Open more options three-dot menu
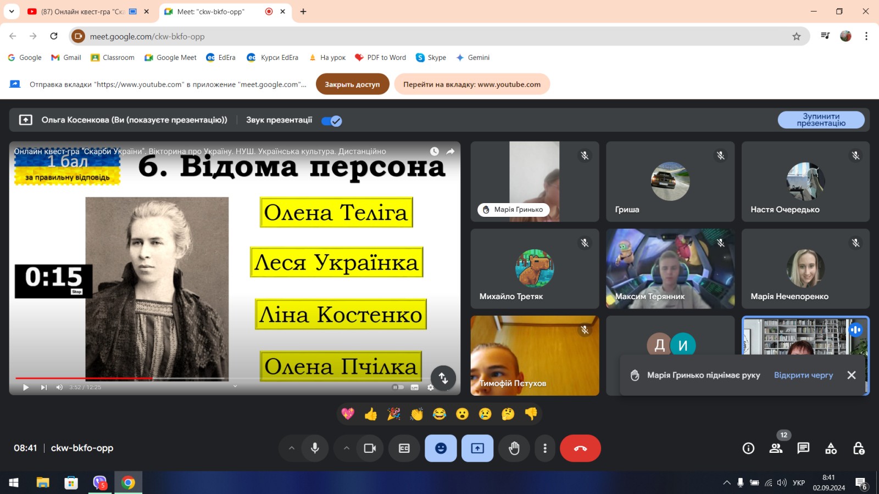879x494 pixels. point(544,448)
